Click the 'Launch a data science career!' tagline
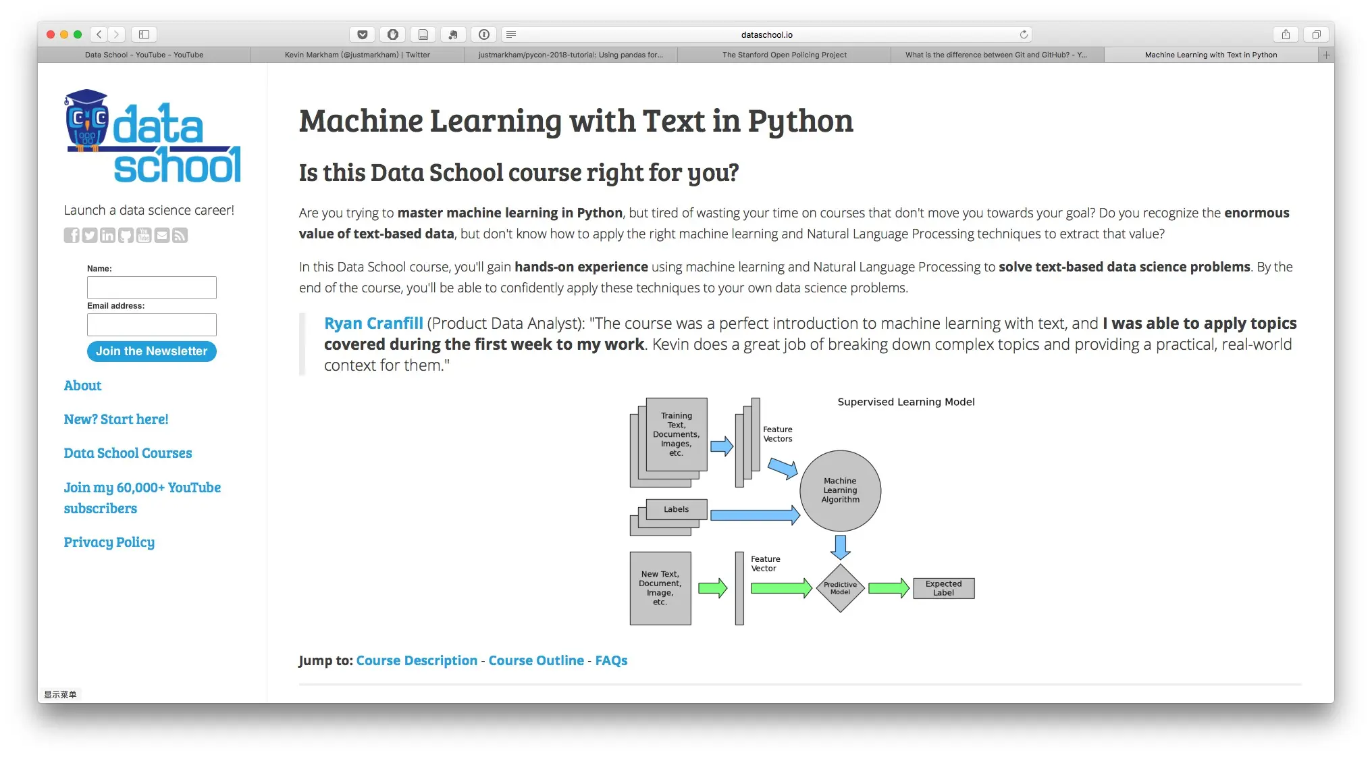This screenshot has width=1372, height=757. pos(149,210)
